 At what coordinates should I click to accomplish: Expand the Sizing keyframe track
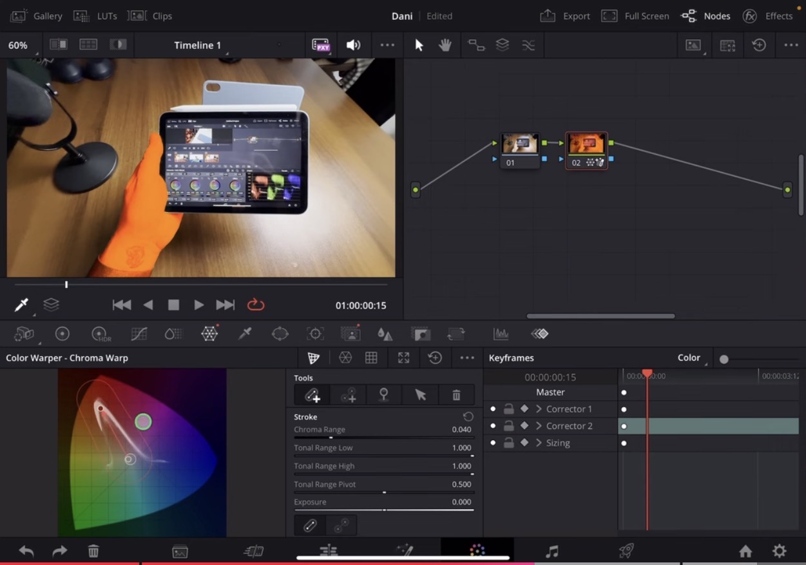point(539,443)
